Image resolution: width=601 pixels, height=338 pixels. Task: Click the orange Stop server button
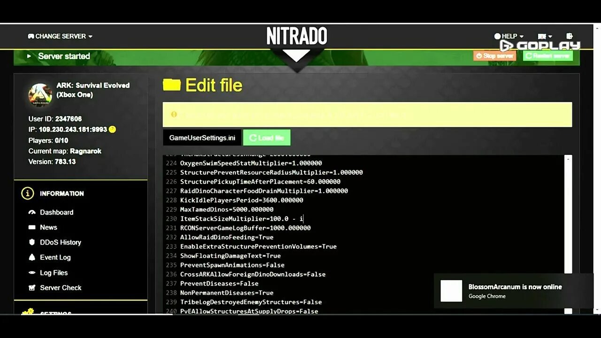pos(494,55)
